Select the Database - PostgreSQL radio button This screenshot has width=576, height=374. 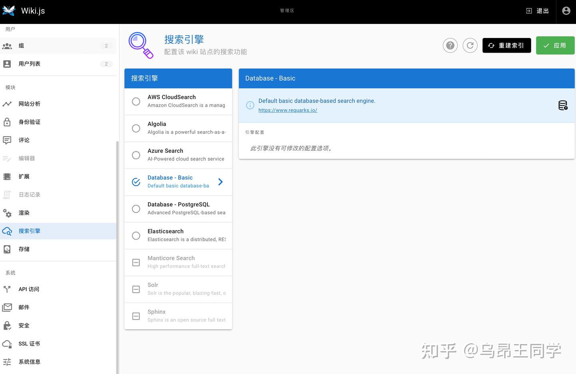pyautogui.click(x=136, y=209)
